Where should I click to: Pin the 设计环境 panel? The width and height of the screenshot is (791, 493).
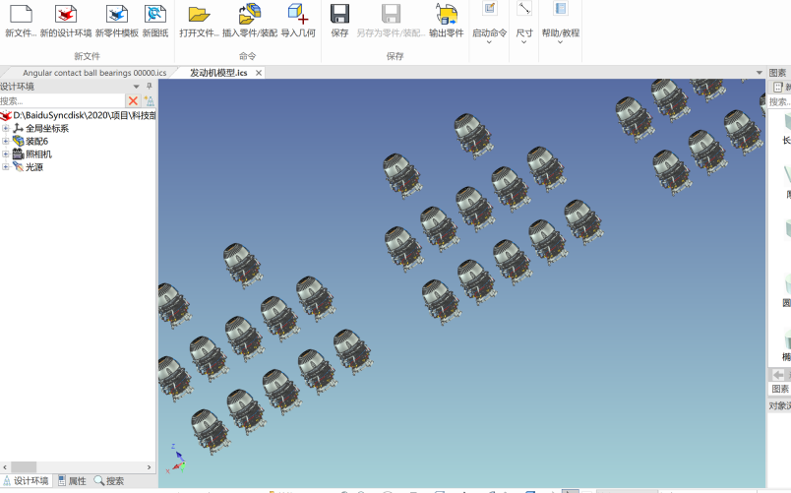149,87
